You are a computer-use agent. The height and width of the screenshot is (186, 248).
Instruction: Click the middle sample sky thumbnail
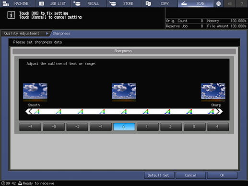click(124, 92)
